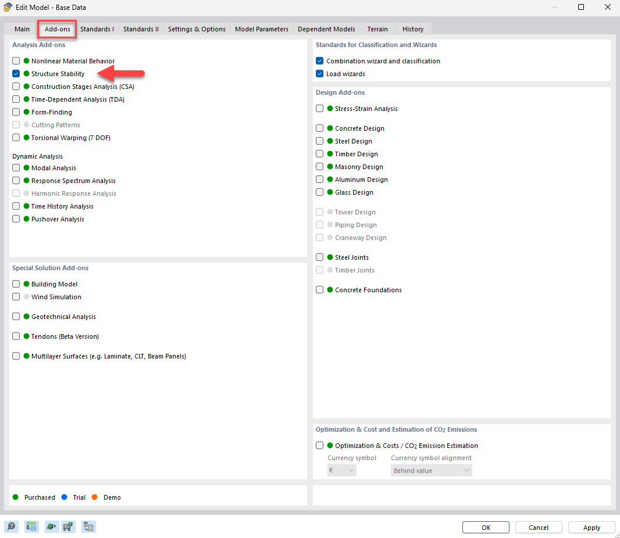
Task: Open the Currency symbol dropdown
Action: 341,471
